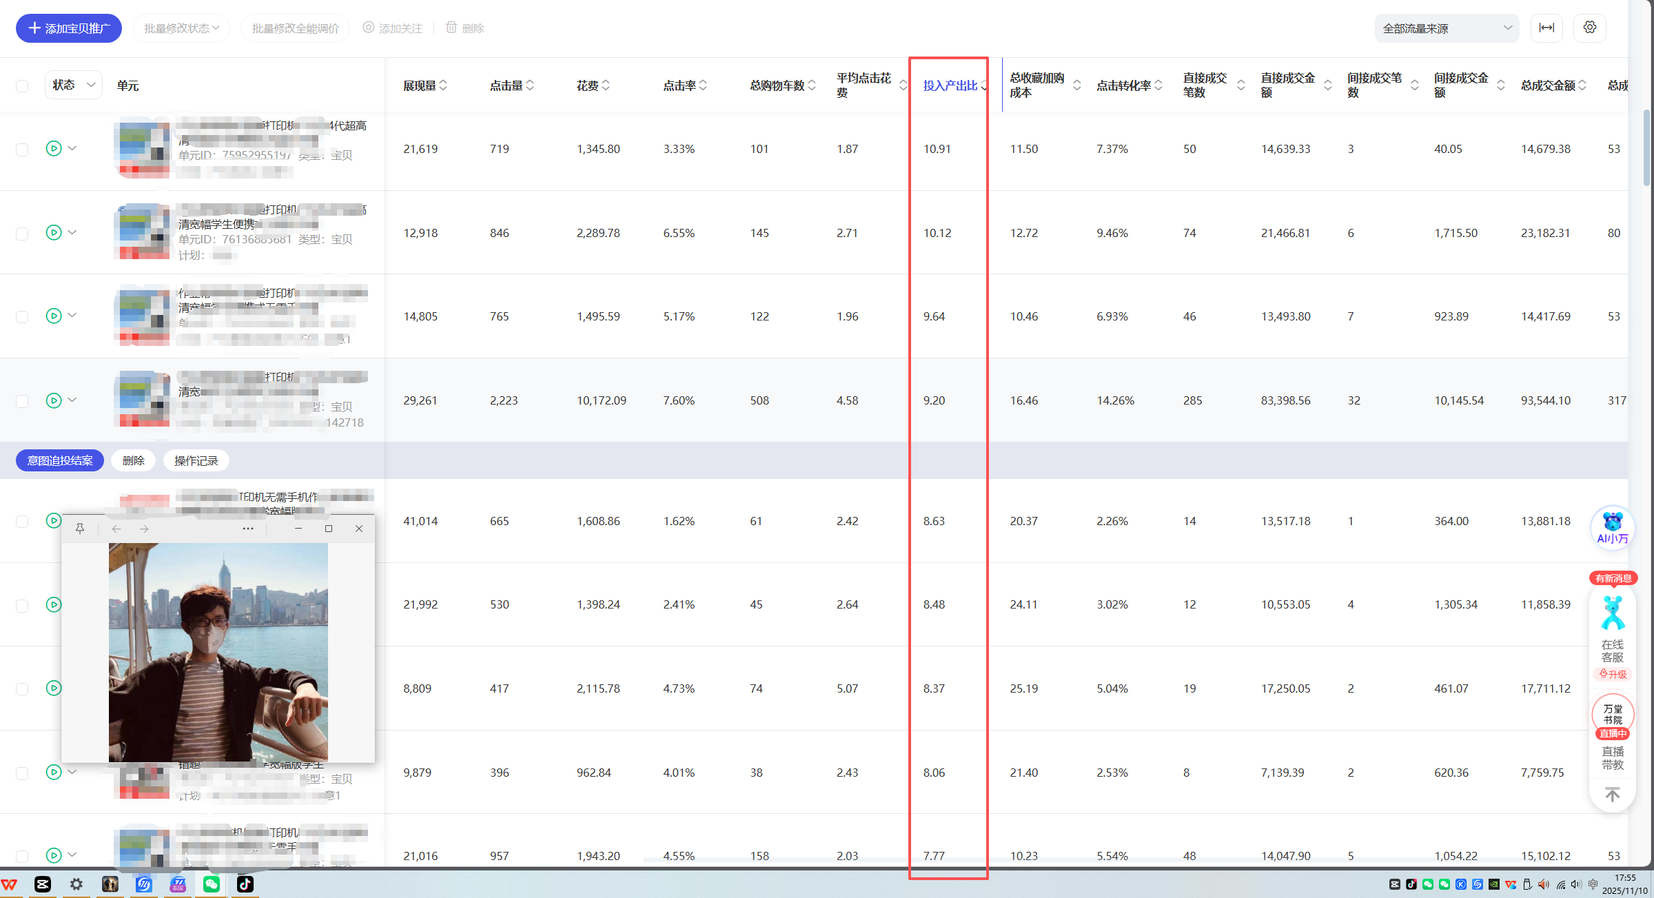The width and height of the screenshot is (1654, 898).
Task: Click the photo in the viewer window
Action: click(x=218, y=652)
